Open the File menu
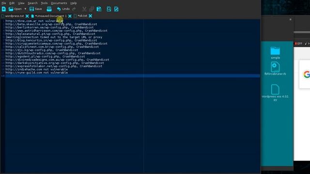 pos(4,3)
